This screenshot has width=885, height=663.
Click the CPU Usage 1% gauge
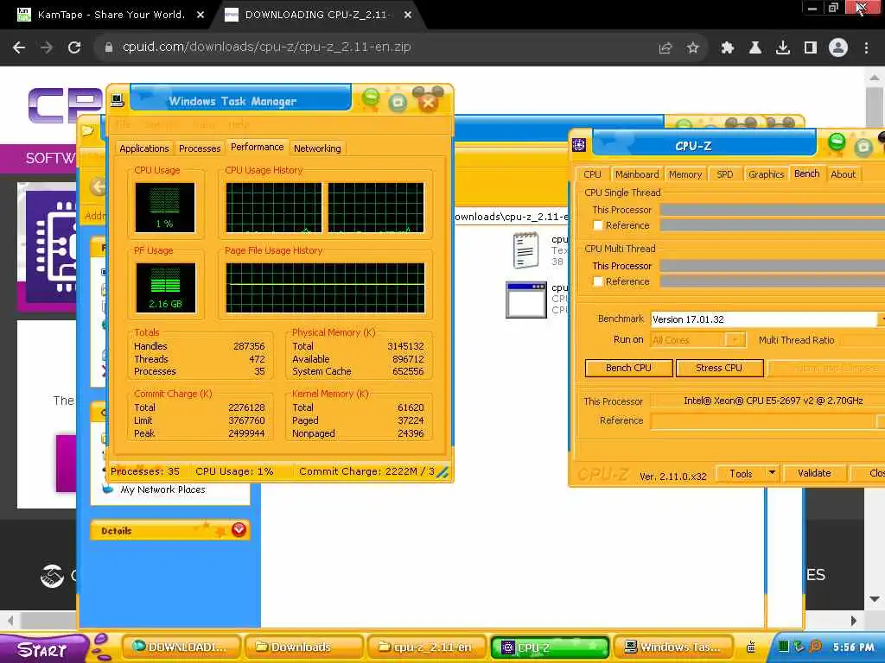[165, 207]
